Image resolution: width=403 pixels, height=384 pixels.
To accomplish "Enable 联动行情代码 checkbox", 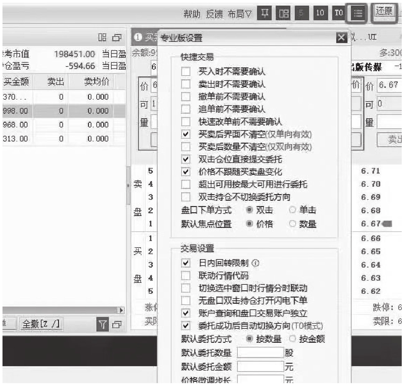I will point(186,276).
